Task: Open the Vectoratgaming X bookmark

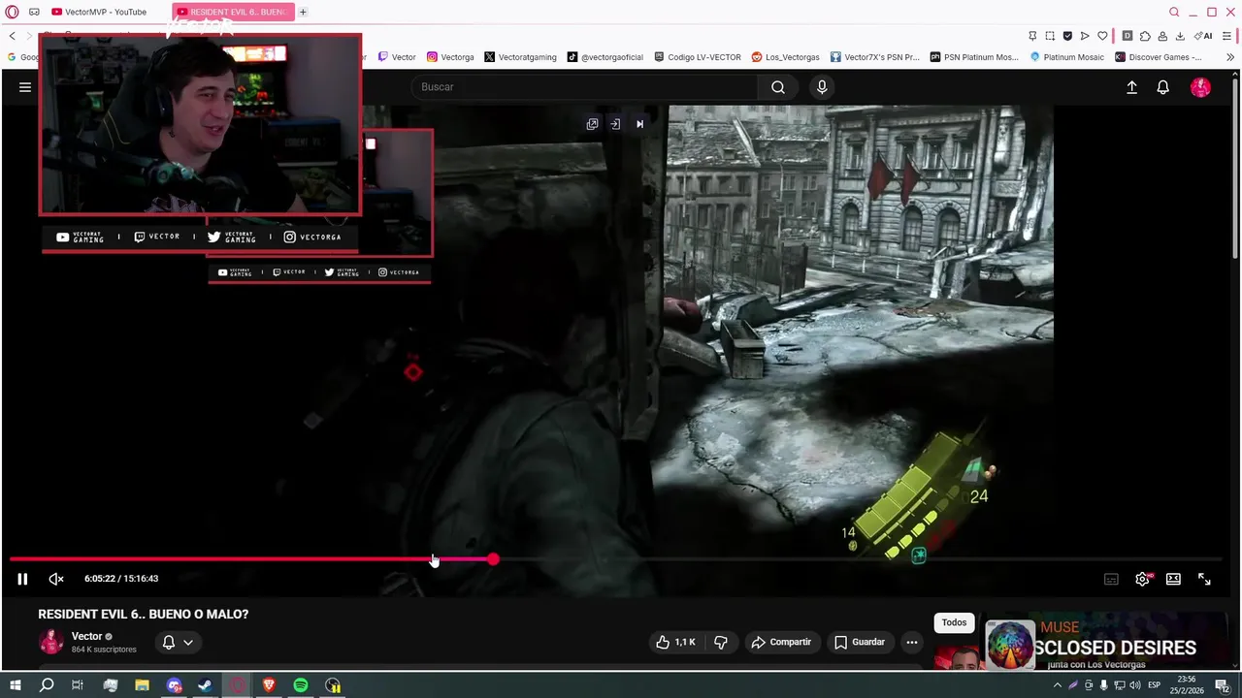Action: tap(520, 57)
